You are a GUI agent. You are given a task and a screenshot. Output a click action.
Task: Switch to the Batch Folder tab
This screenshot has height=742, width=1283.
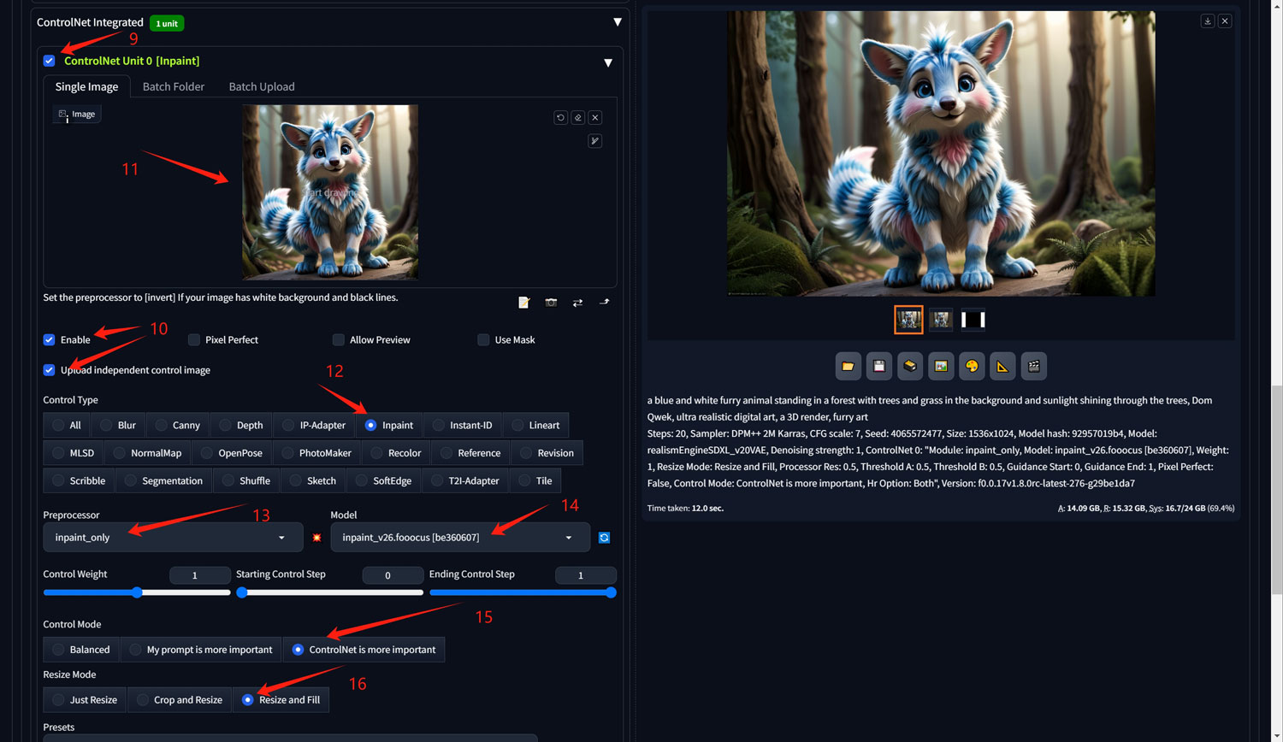coord(174,87)
